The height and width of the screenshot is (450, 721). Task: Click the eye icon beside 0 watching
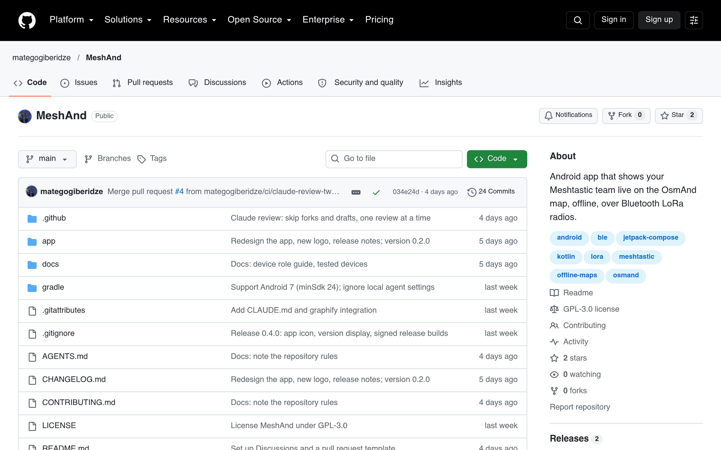tap(554, 375)
